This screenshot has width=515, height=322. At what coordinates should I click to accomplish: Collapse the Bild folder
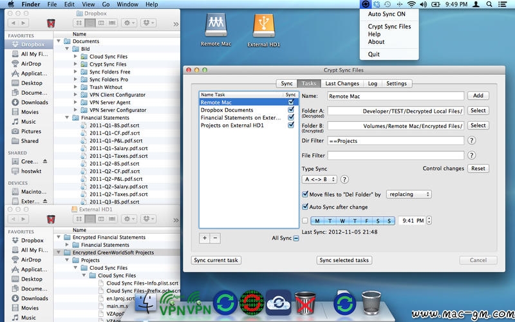(68, 49)
